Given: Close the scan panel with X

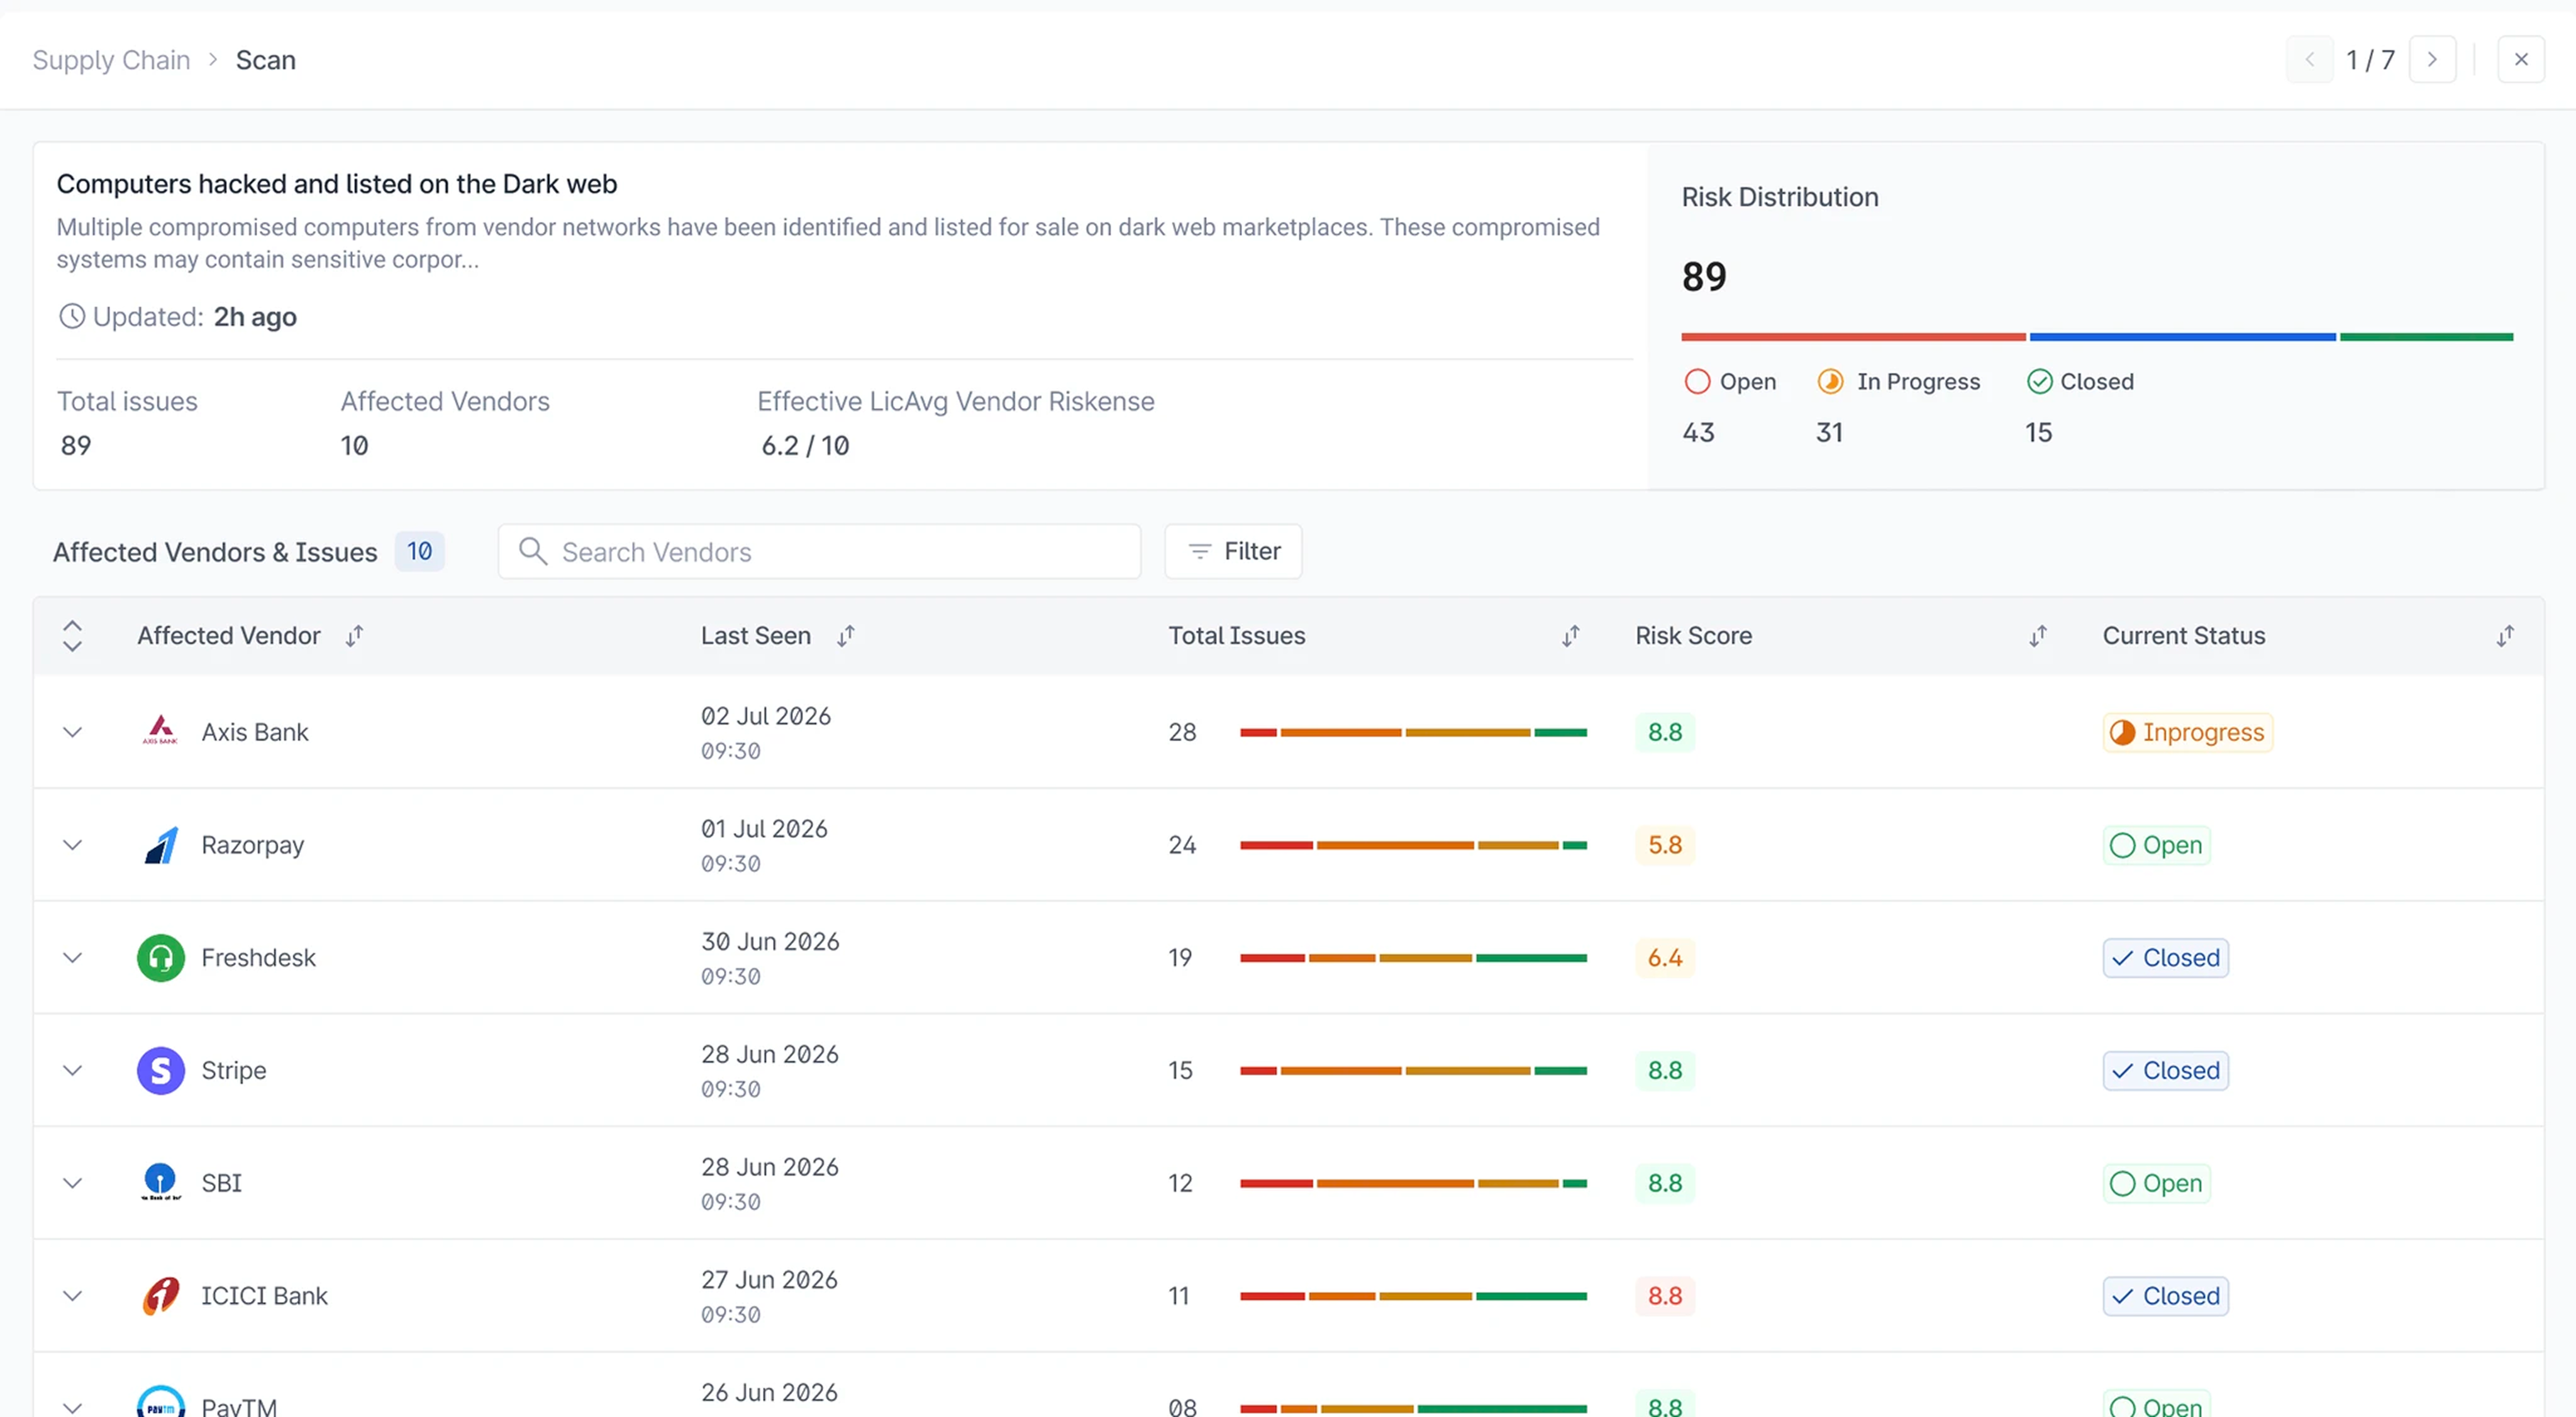Looking at the screenshot, I should pos(2521,59).
